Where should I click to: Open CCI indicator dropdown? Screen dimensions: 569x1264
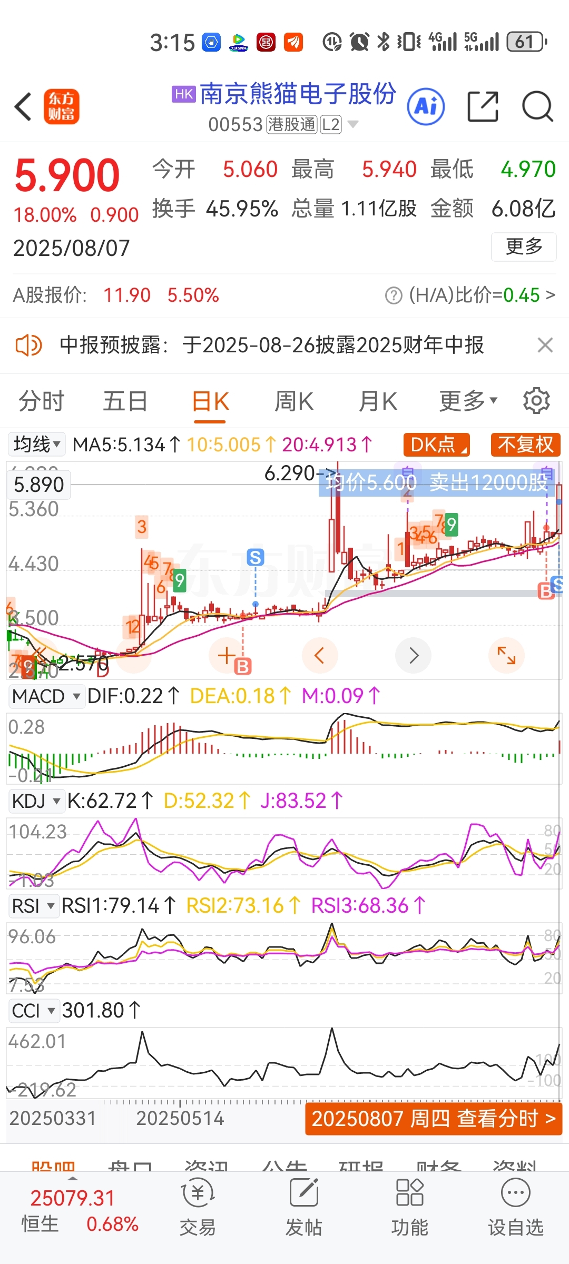(x=34, y=1011)
